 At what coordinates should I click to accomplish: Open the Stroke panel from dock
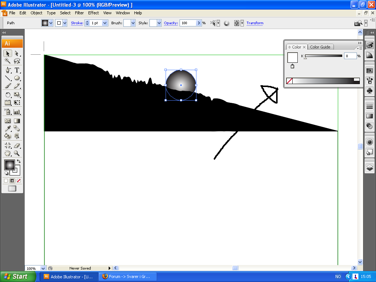(x=369, y=106)
